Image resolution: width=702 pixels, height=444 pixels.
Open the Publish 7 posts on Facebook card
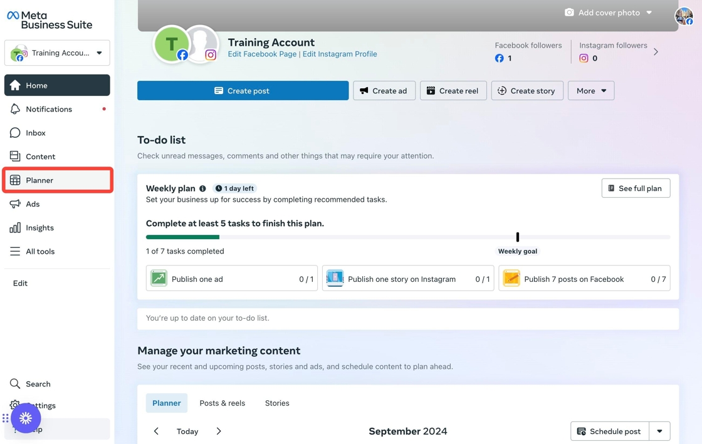coord(584,278)
